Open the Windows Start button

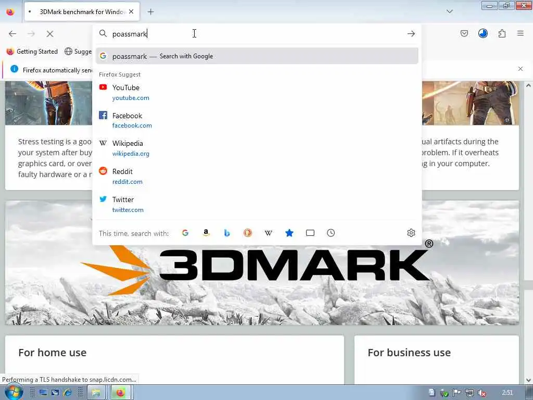pos(13,392)
